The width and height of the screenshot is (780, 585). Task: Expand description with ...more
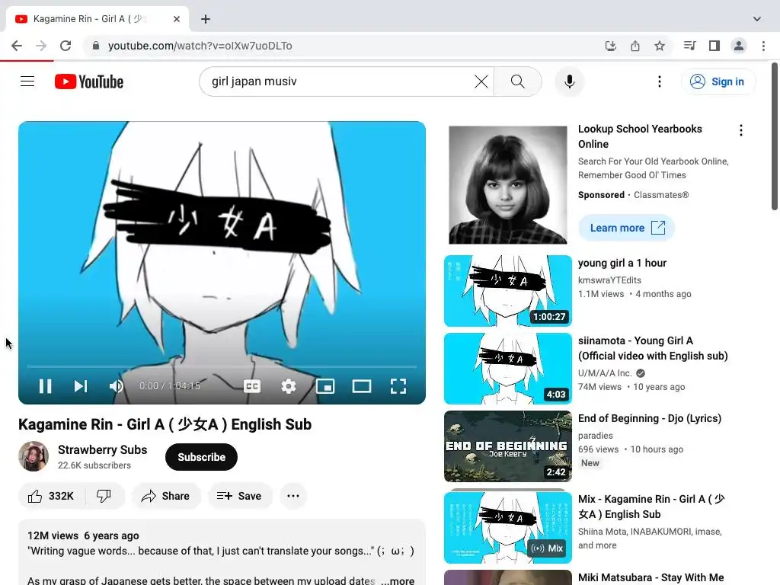(398, 580)
